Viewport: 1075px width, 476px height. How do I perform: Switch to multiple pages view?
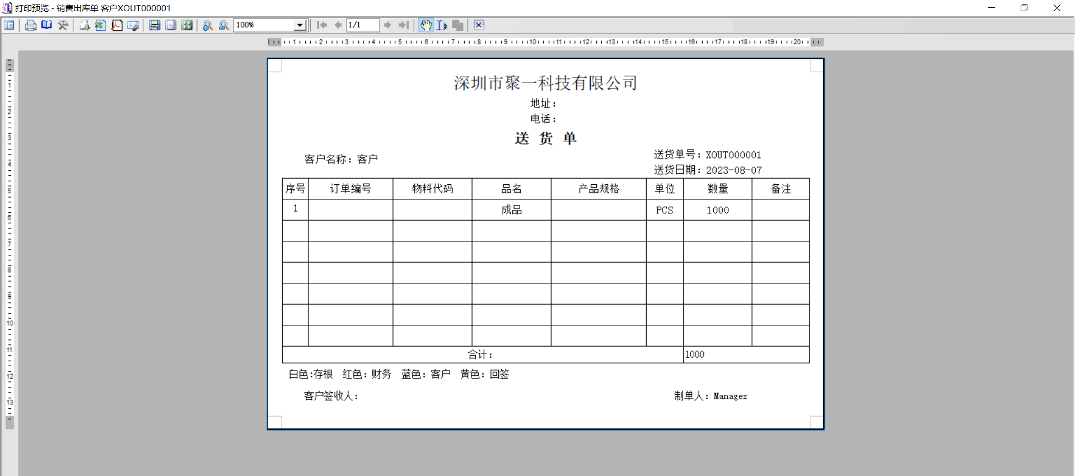187,25
